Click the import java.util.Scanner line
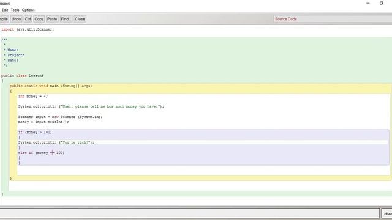Image resolution: width=392 pixels, height=220 pixels. pyautogui.click(x=28, y=29)
